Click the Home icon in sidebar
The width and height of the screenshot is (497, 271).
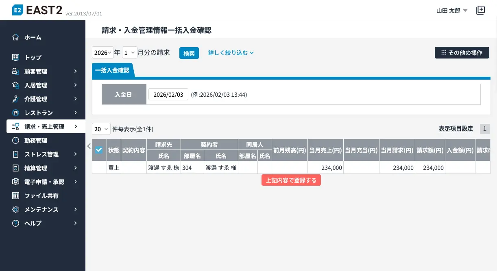(15, 37)
